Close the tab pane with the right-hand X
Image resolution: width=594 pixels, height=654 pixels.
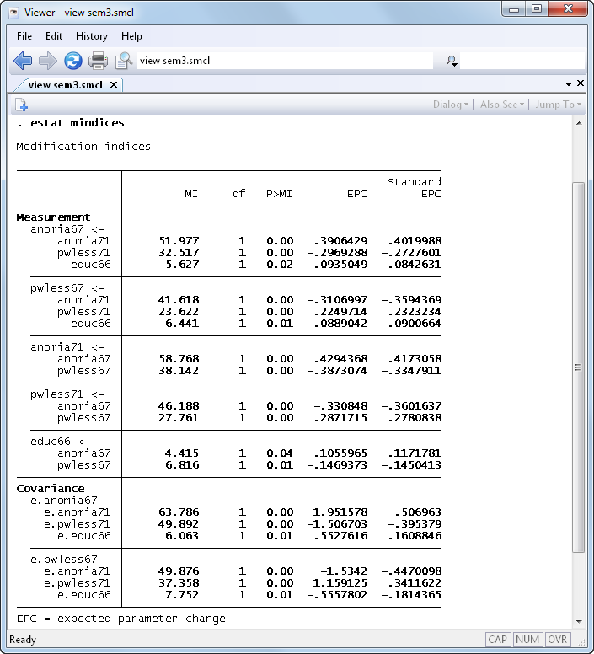(x=581, y=83)
